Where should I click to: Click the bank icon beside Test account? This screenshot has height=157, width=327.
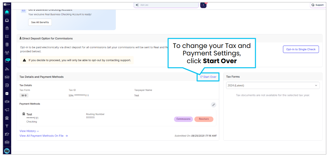tap(24, 114)
